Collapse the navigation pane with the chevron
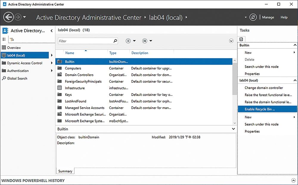Screen dimensions: 298x185 pos(52,31)
